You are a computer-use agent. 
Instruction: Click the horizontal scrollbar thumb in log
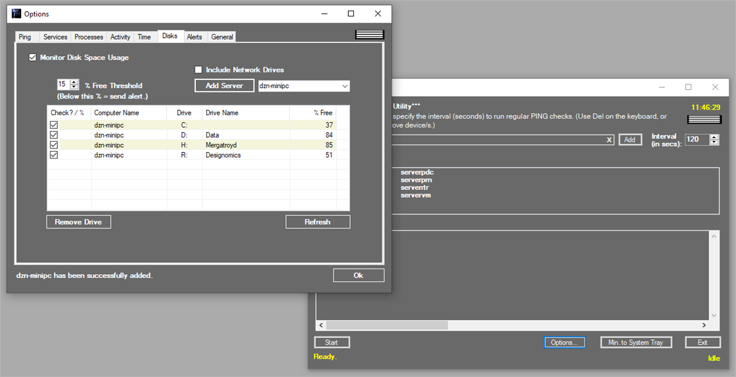point(387,325)
